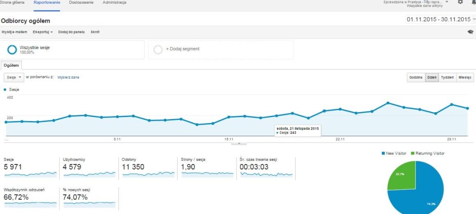Click the notification bell icon

(x=474, y=2)
